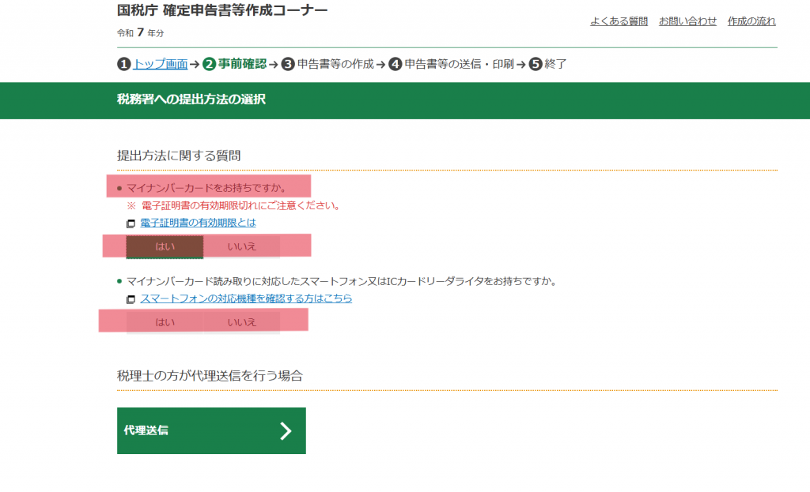810x492 pixels.
Task: Select いいえ for the マイナンバーカード question
Action: pos(241,246)
